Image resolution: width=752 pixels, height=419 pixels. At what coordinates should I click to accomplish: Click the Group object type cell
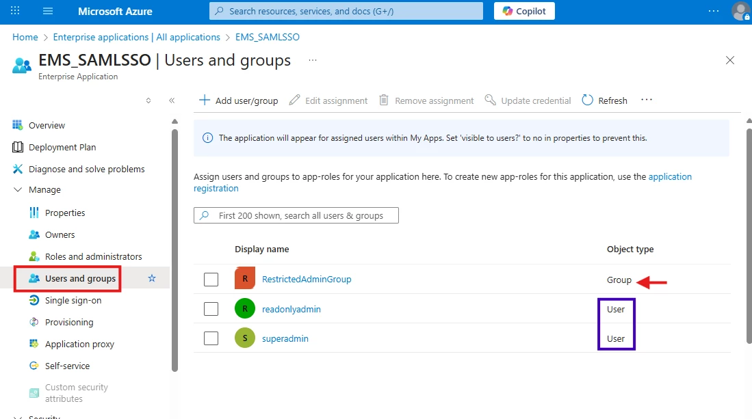pos(619,280)
